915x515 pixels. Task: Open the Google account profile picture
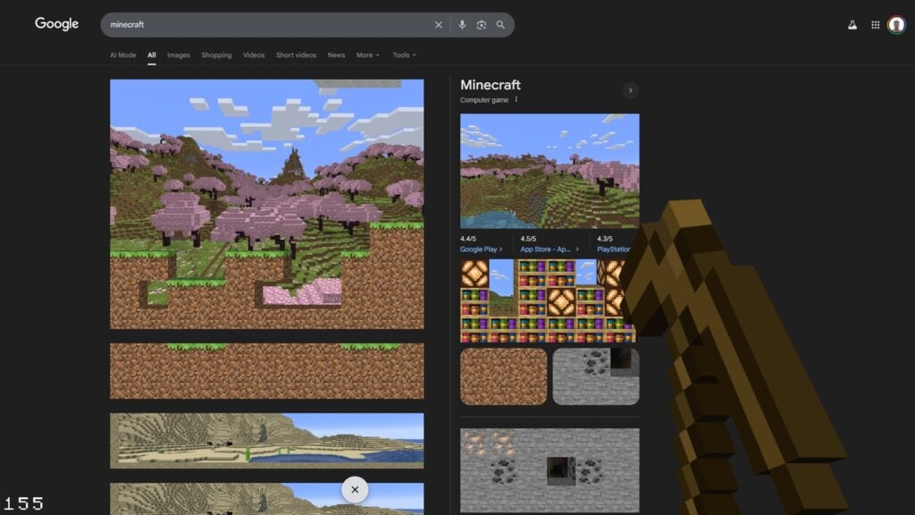896,25
